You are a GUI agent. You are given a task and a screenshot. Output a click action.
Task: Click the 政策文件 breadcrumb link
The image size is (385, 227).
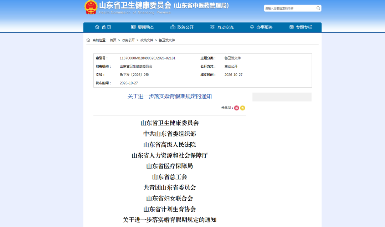pyautogui.click(x=147, y=40)
